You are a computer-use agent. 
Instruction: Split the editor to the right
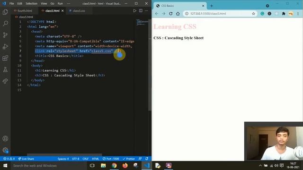[141, 11]
